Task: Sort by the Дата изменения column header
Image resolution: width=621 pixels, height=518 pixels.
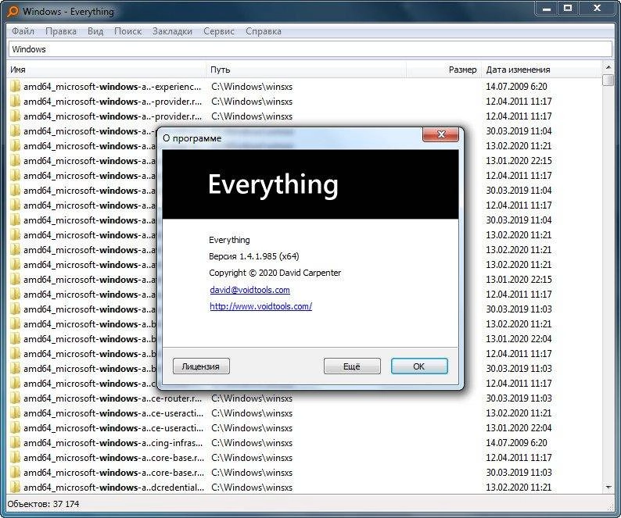Action: point(541,70)
